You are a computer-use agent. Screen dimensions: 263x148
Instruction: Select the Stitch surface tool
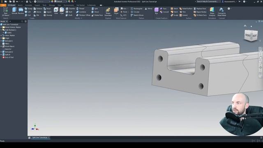point(174,9)
